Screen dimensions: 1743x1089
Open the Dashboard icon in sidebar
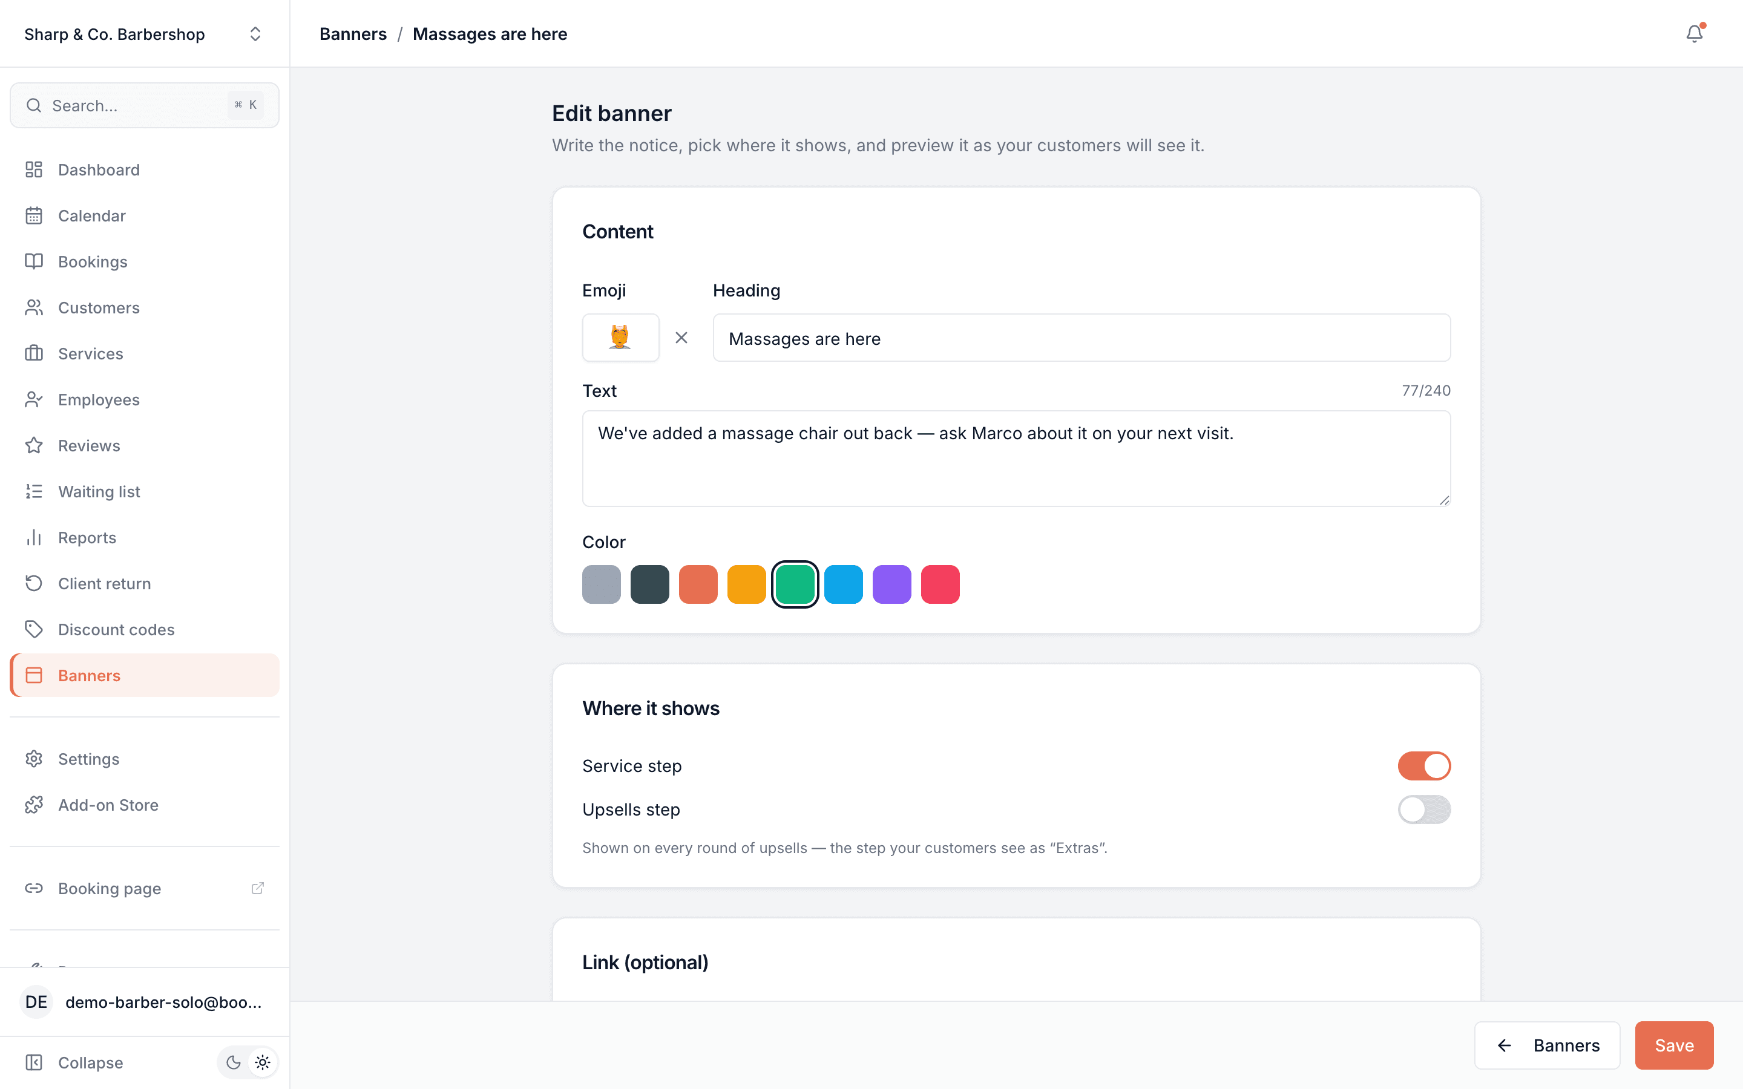(x=34, y=169)
